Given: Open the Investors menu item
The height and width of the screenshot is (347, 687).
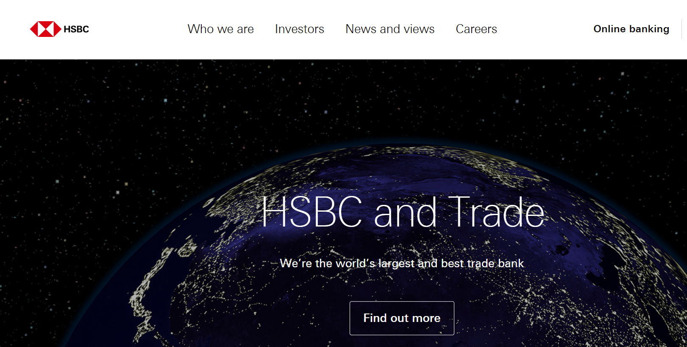Looking at the screenshot, I should 300,29.
